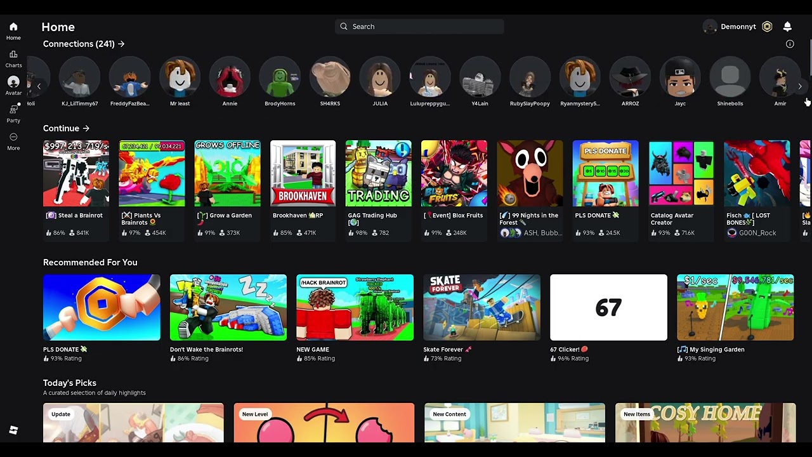812x457 pixels.
Task: Open Today's Pick tagged New Level
Action: click(324, 423)
